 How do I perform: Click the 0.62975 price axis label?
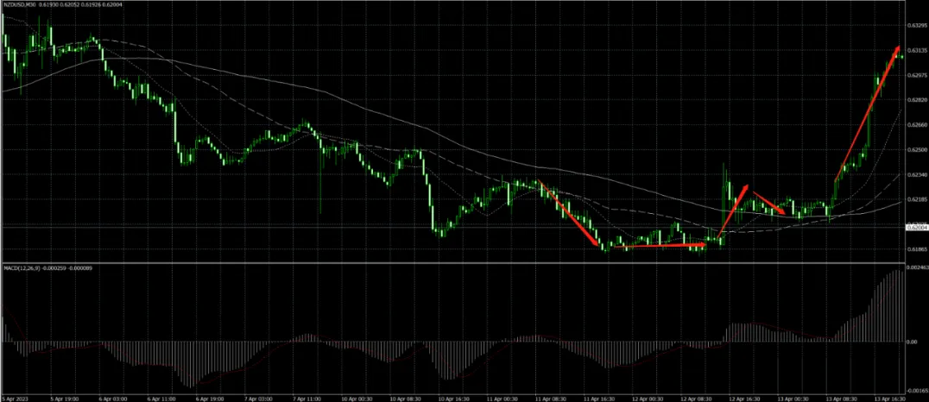(917, 75)
